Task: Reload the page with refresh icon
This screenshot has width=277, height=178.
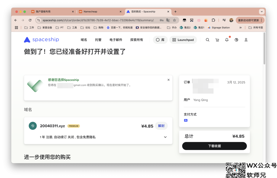Action: [x=30, y=20]
